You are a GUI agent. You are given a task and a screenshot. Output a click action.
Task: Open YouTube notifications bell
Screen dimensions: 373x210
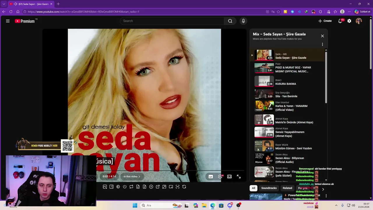pyautogui.click(x=340, y=21)
